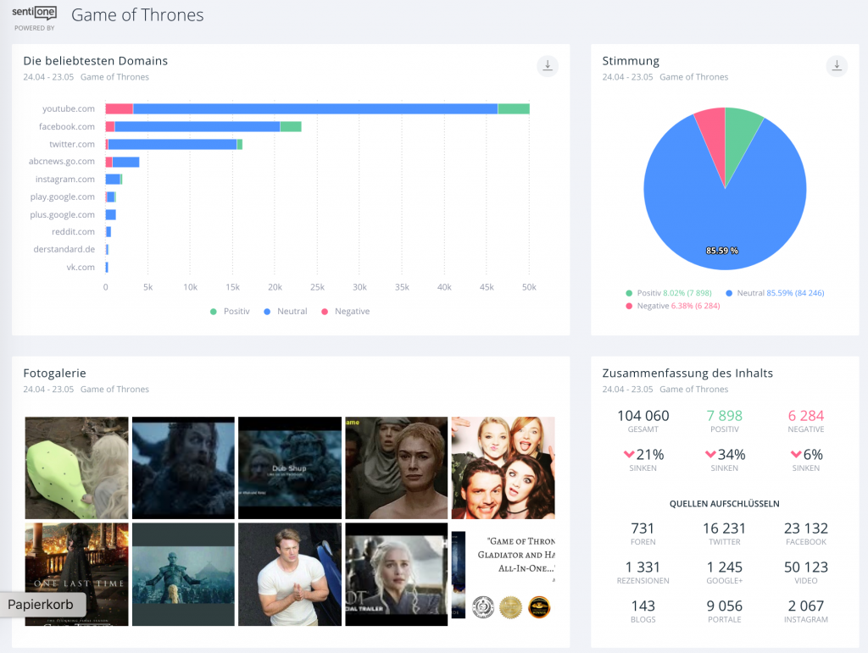Click the Papierkorb label
Image resolution: width=868 pixels, height=653 pixels.
pyautogui.click(x=42, y=605)
